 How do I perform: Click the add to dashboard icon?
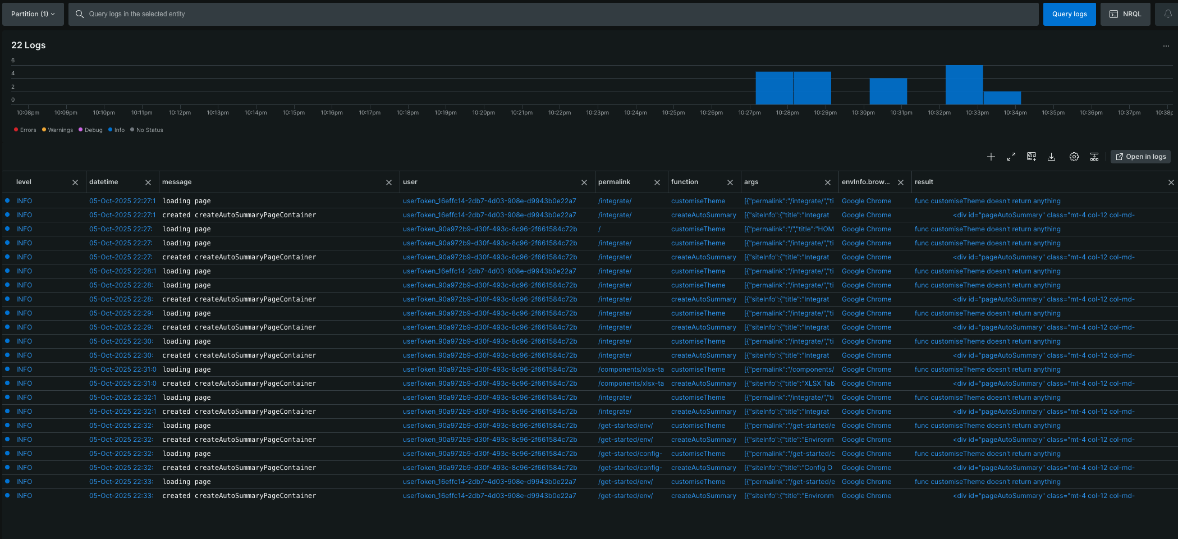click(x=1031, y=157)
